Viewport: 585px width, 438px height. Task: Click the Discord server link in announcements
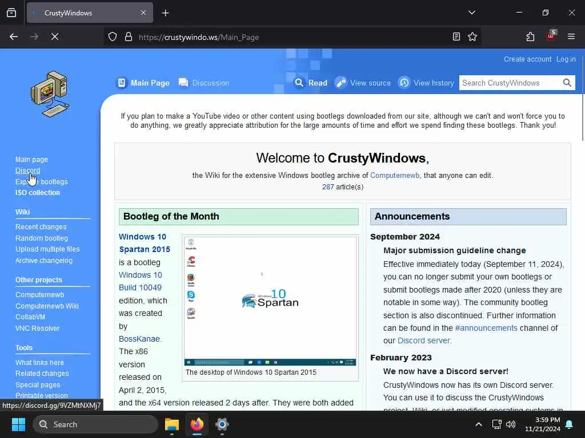pyautogui.click(x=424, y=340)
